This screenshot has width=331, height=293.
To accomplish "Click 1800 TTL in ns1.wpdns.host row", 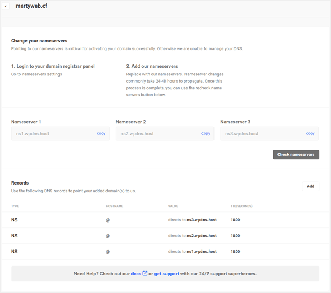I will pos(235,251).
